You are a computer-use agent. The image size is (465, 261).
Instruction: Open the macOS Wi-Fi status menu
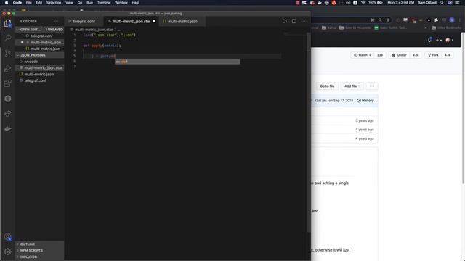[363, 3]
